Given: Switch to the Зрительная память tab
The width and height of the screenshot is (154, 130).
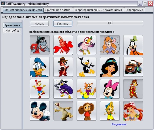Looking at the screenshot, I should click(58, 10).
